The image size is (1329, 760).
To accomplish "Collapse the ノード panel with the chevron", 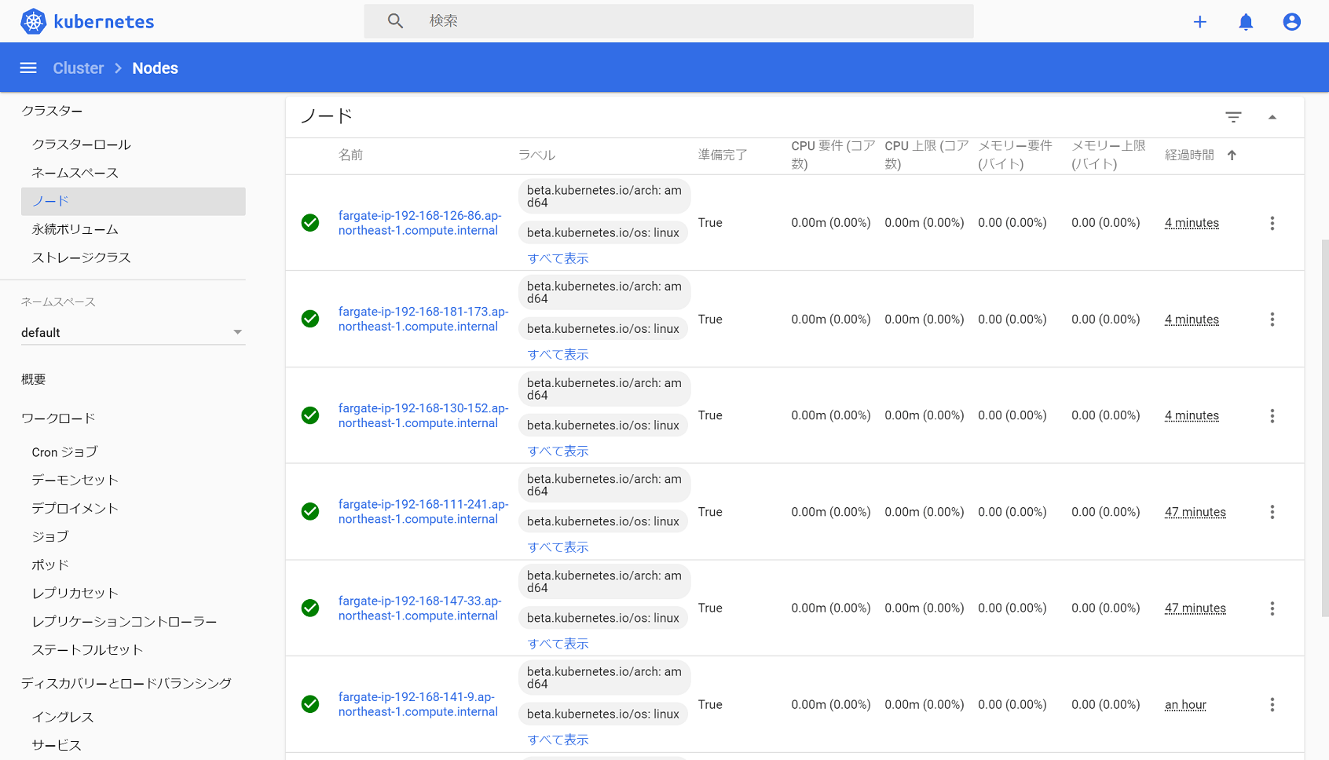I will [x=1272, y=116].
